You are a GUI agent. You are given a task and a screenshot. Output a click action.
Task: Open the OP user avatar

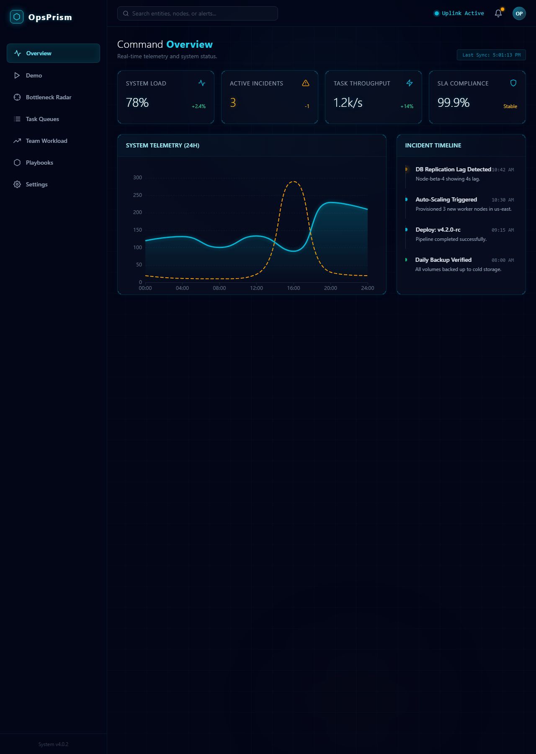[519, 13]
